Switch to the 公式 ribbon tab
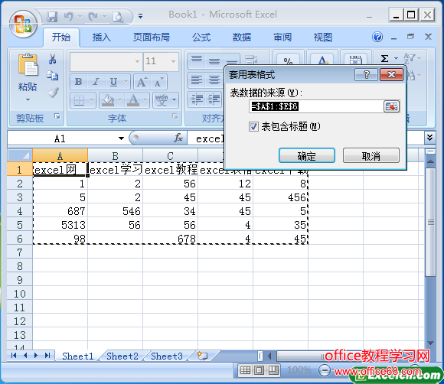This screenshot has width=444, height=384. tap(201, 37)
